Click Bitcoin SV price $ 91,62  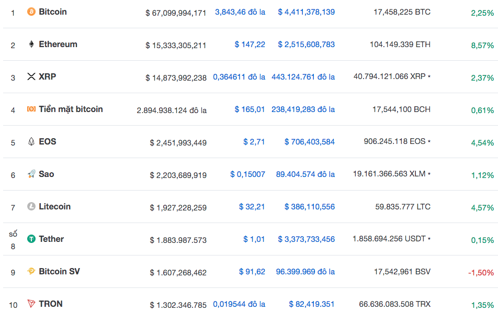click(x=252, y=272)
